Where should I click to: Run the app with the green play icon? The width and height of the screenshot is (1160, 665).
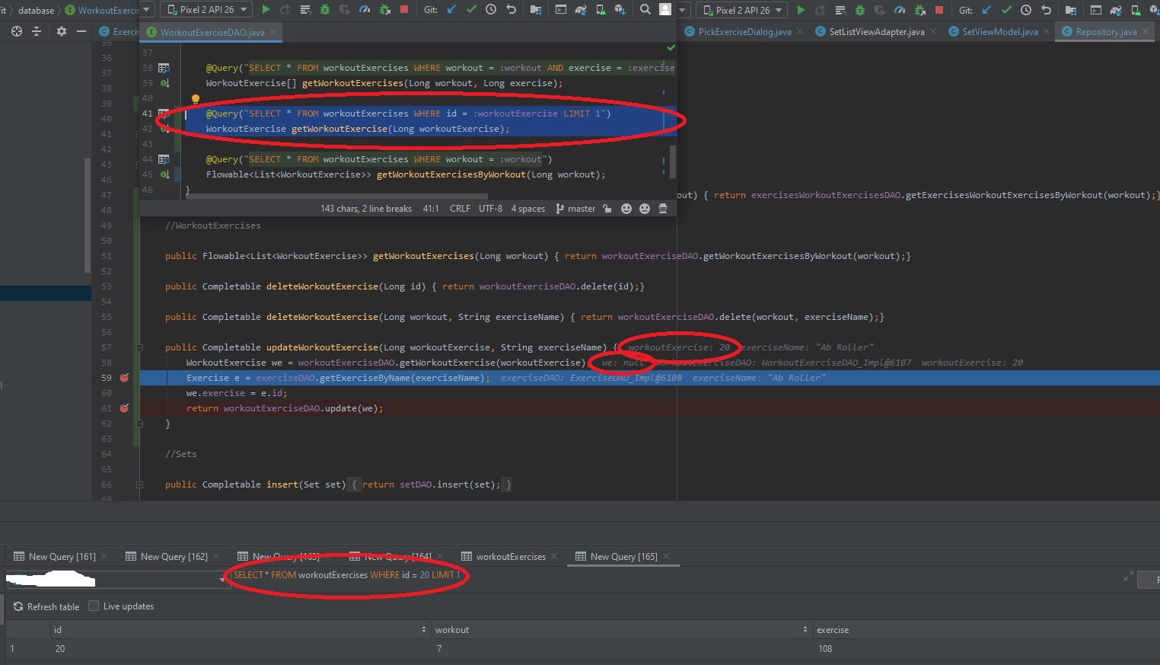[265, 11]
